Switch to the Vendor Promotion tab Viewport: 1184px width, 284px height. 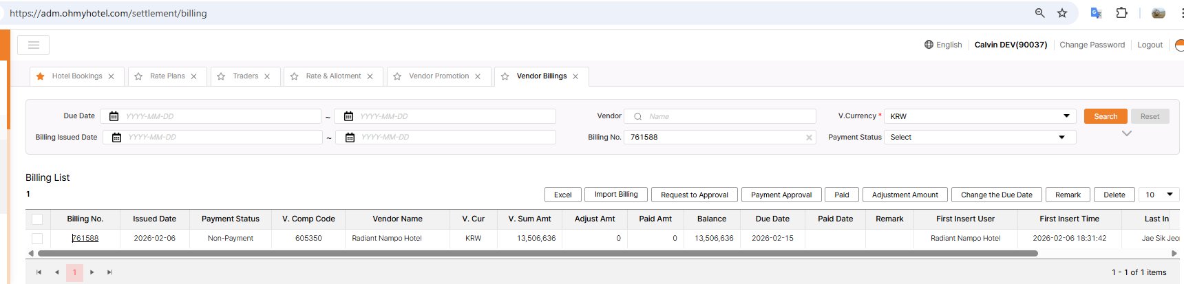click(438, 76)
